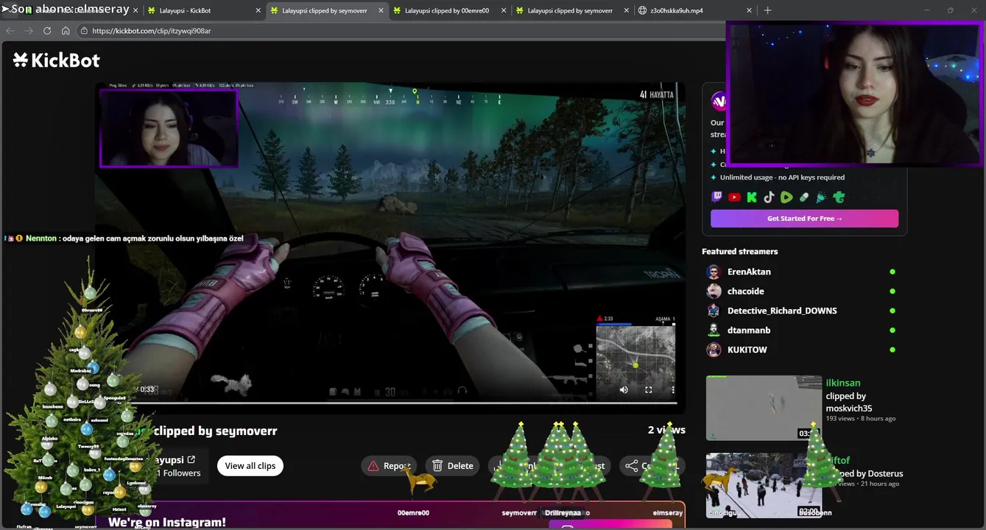Click KUKITOW's avatar in Featured streamers
This screenshot has width=986, height=530.
(x=714, y=350)
